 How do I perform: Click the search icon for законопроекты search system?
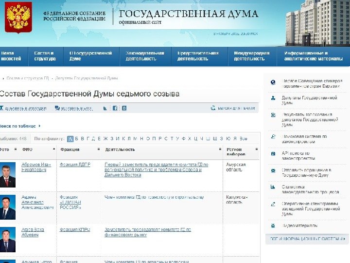(273, 137)
